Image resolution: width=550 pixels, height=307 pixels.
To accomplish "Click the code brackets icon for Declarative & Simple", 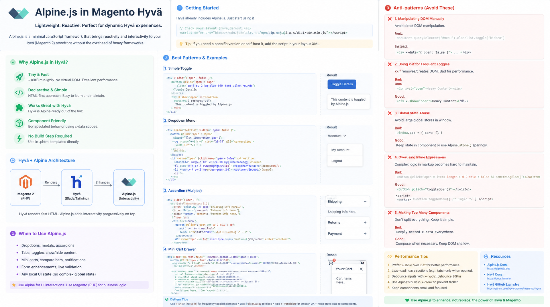I will 19,93.
